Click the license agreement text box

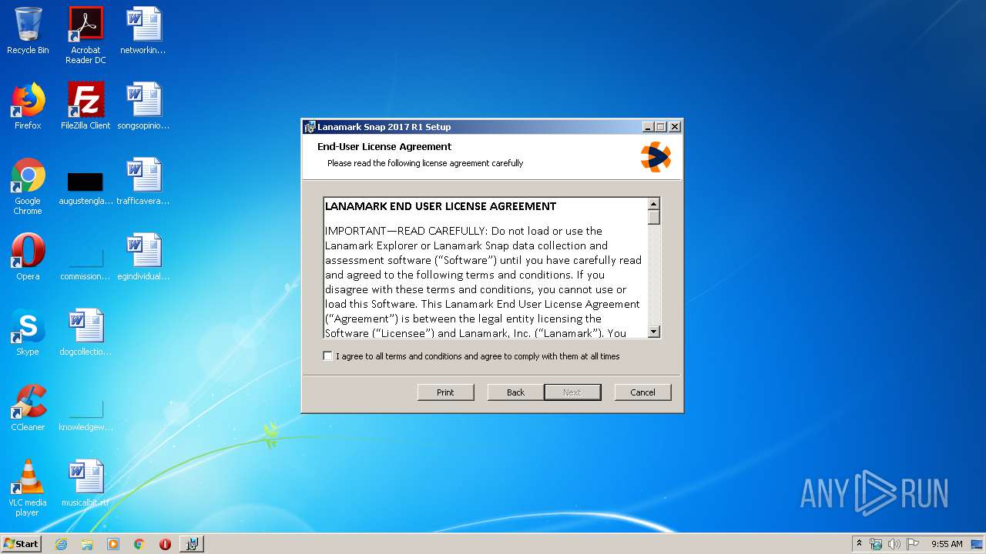pos(486,268)
